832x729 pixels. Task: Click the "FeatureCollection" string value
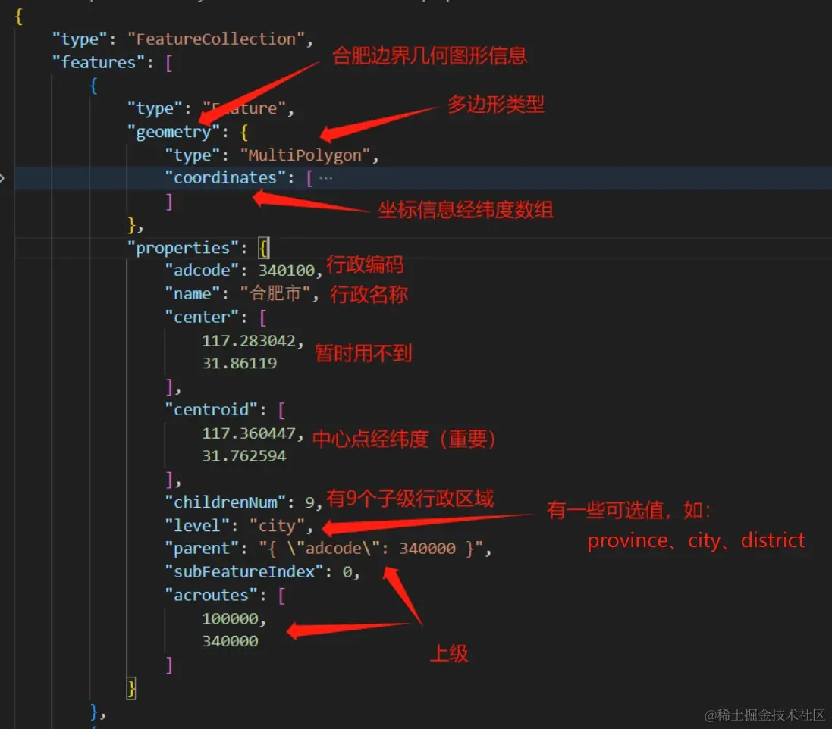pyautogui.click(x=216, y=39)
